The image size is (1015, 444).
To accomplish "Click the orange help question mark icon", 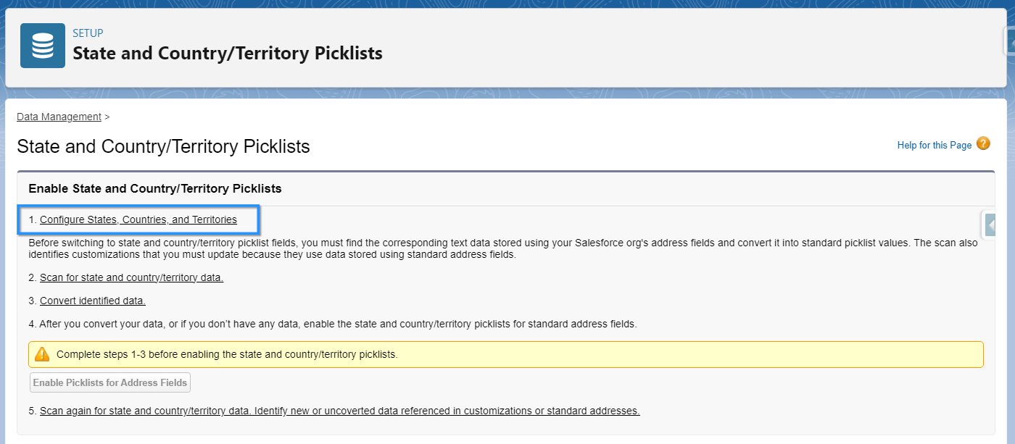I will [983, 143].
